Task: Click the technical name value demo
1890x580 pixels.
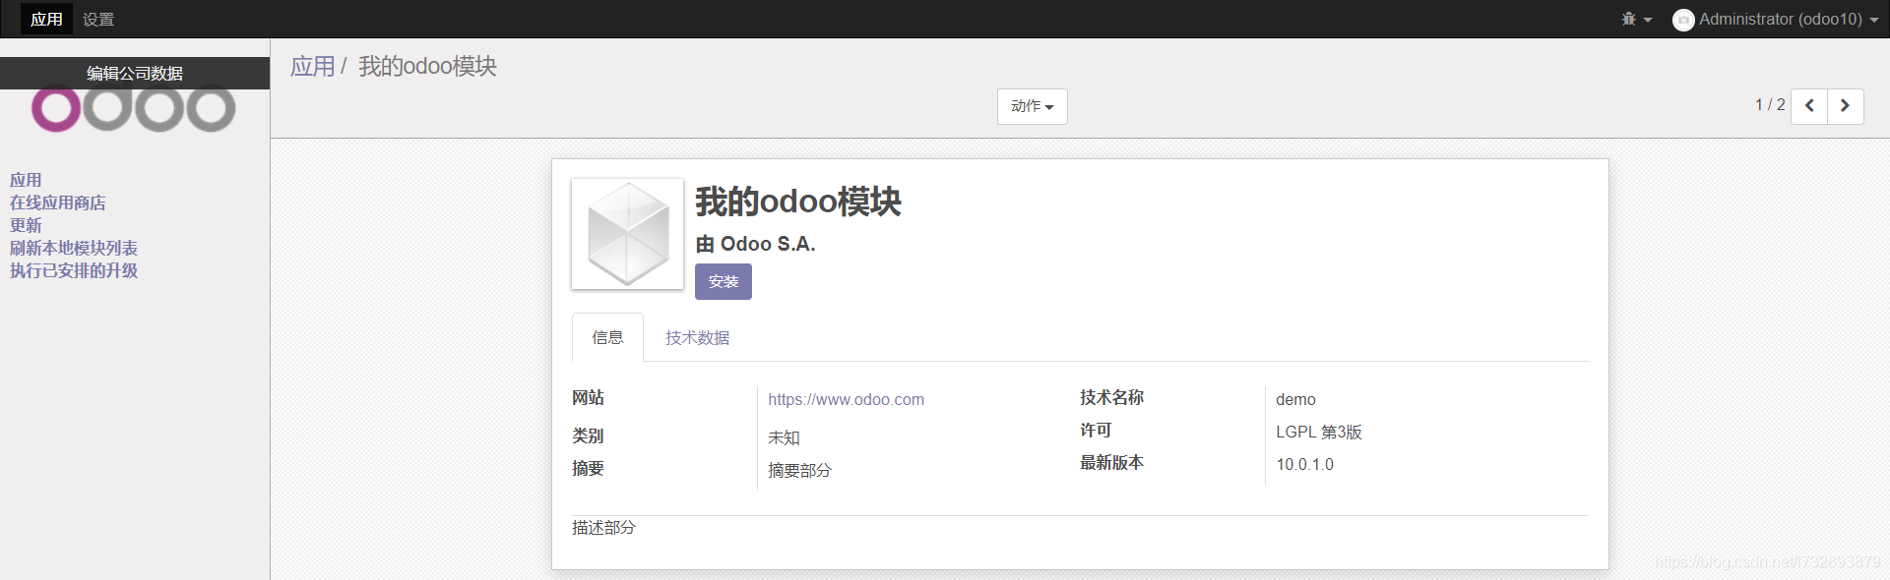Action: tap(1295, 399)
